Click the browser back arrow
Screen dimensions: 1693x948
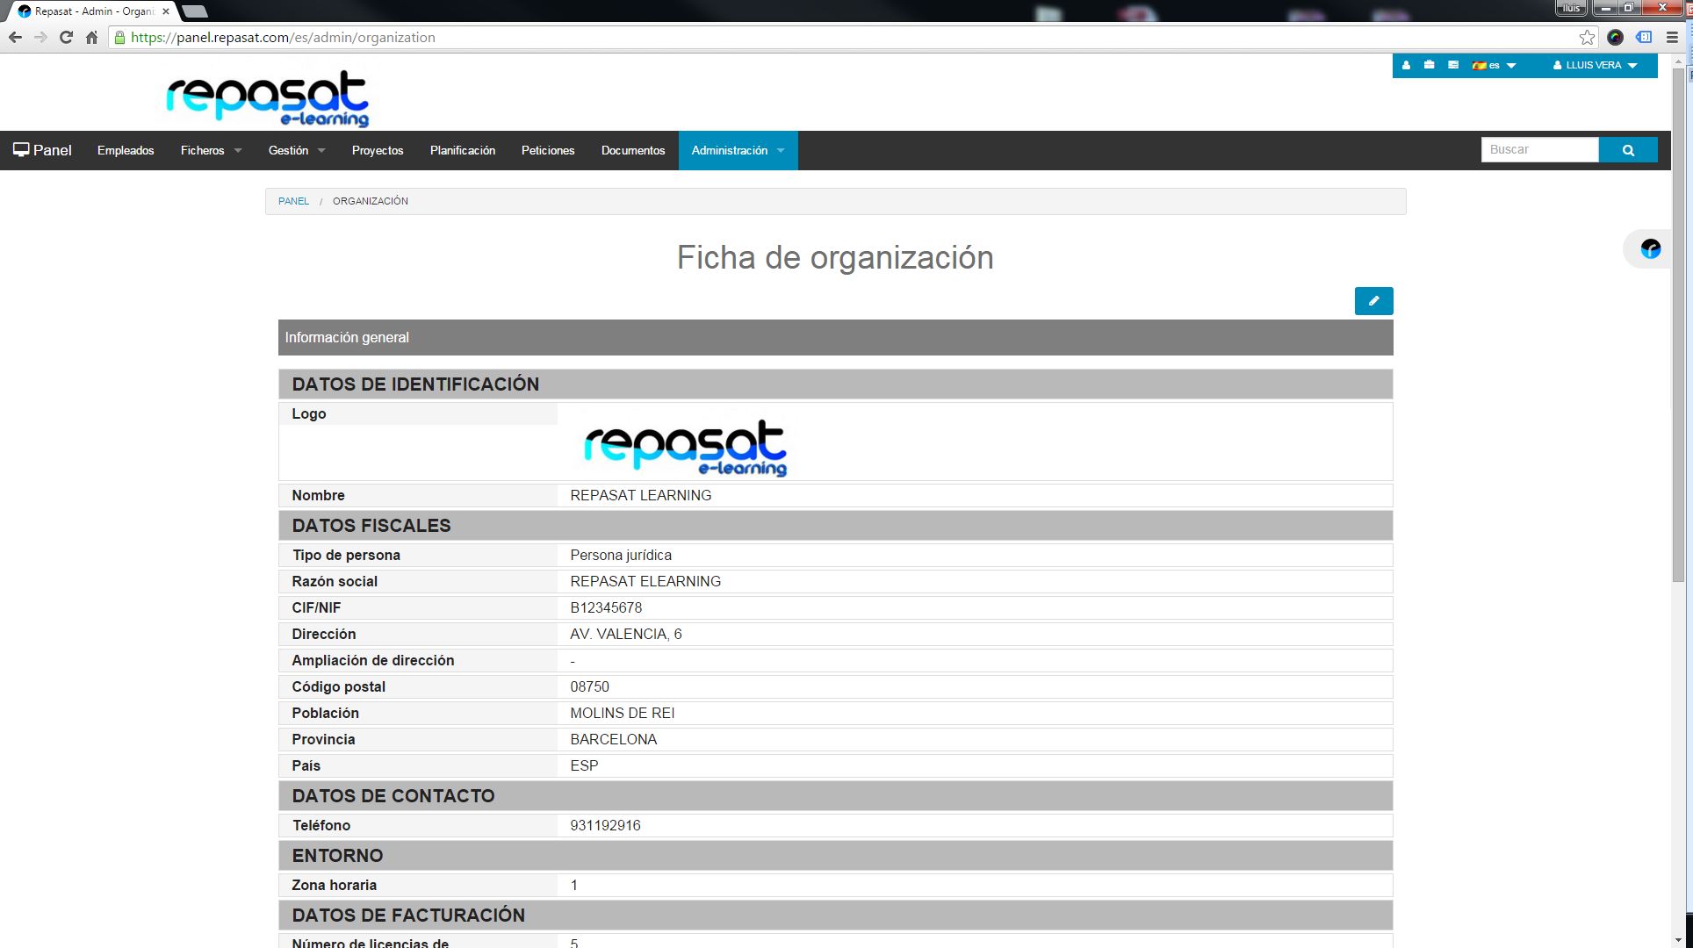tap(15, 38)
